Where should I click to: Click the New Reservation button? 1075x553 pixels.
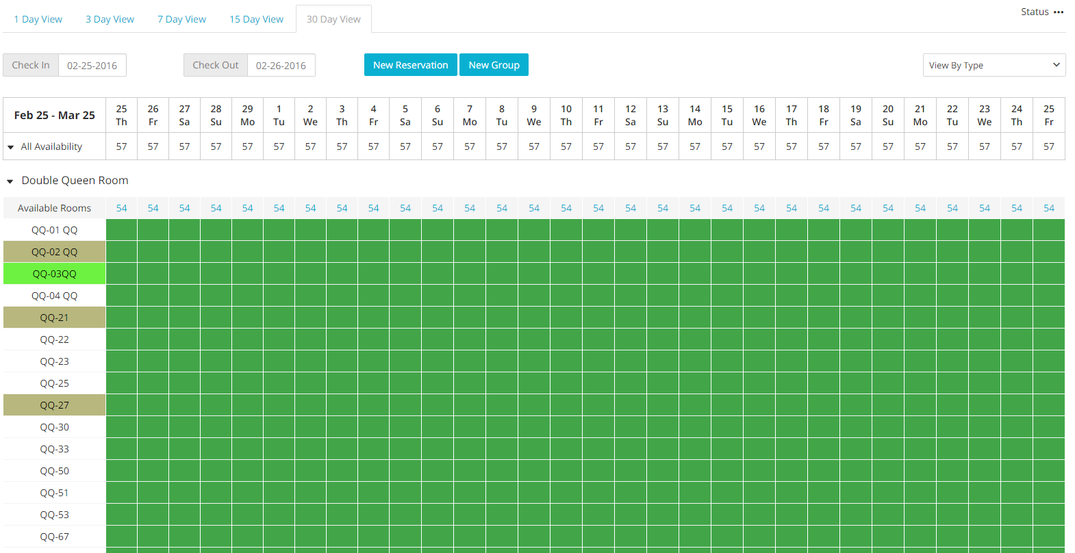click(411, 65)
